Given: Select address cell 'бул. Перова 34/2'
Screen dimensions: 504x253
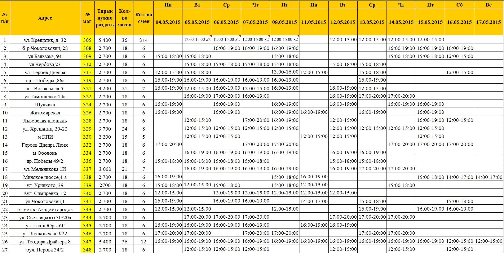Looking at the screenshot, I should [x=45, y=250].
